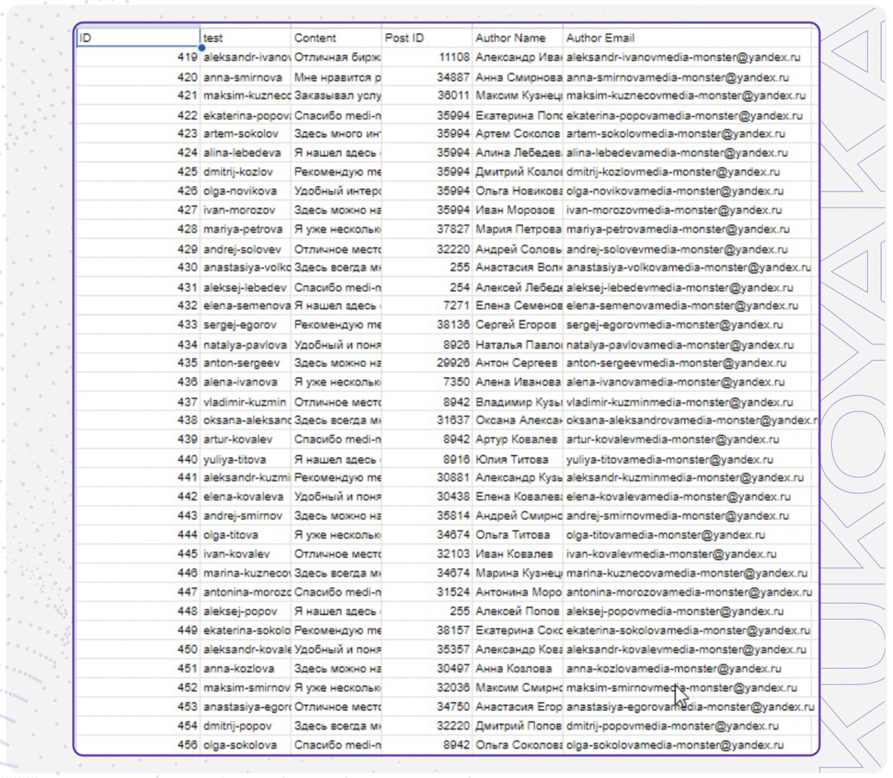Select author name 'Иван Ковалев'
The height and width of the screenshot is (778, 893).
[x=518, y=553]
